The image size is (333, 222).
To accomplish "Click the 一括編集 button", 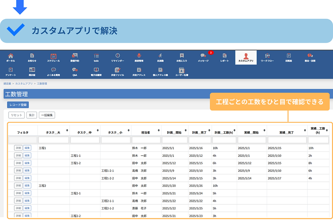I will 47,115.
